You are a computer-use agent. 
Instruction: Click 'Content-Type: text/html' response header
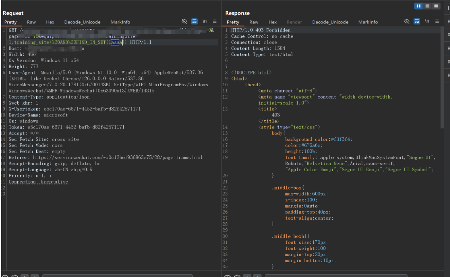pyautogui.click(x=262, y=54)
